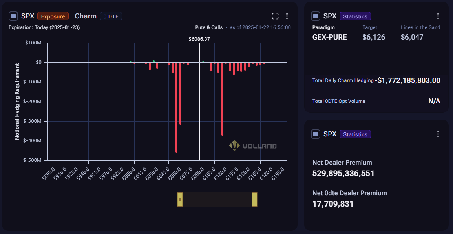Select the Charm metric label
The image size is (453, 234).
(x=86, y=16)
